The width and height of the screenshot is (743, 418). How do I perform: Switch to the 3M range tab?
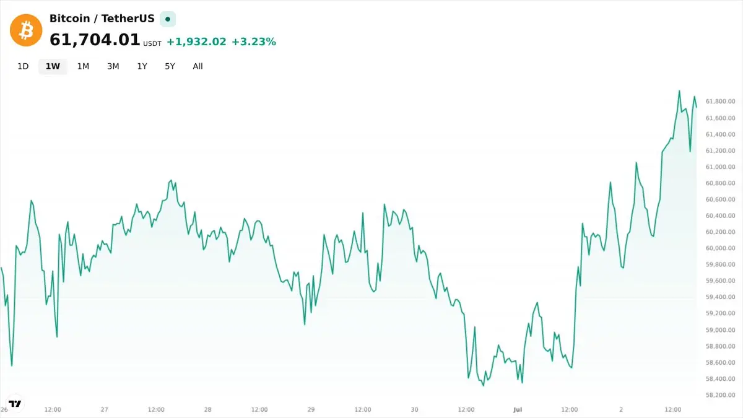point(113,66)
